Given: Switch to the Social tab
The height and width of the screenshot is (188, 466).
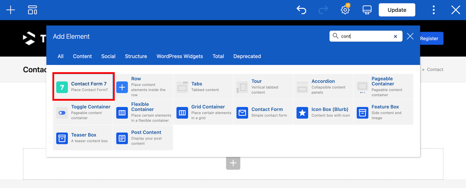Looking at the screenshot, I should [108, 56].
